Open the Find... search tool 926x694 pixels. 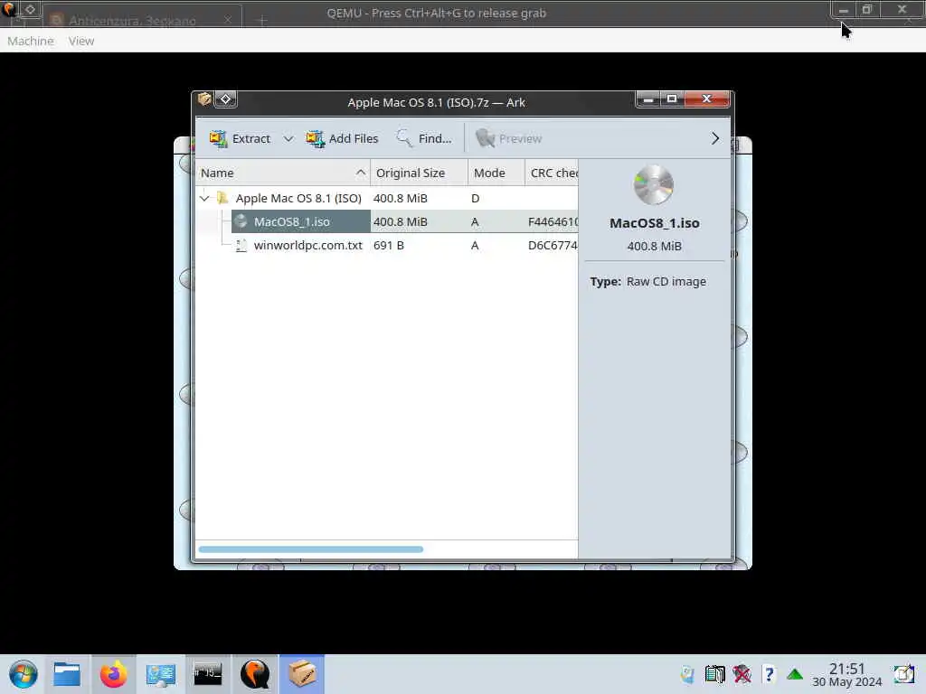(x=424, y=138)
